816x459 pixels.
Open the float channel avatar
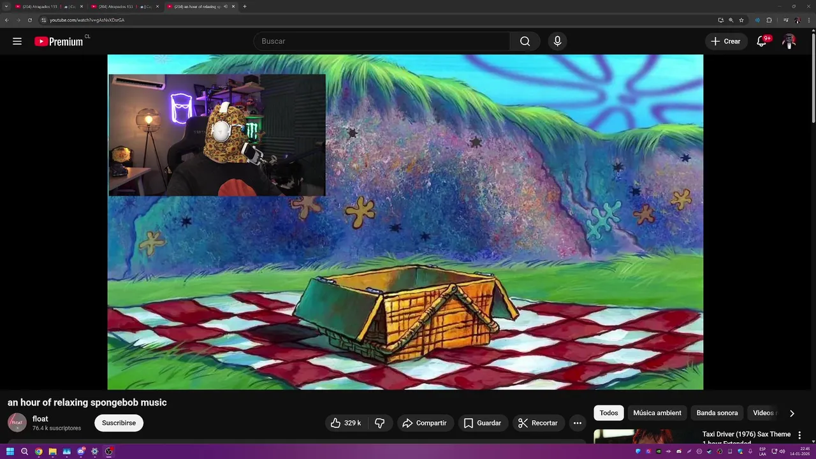pos(17,423)
